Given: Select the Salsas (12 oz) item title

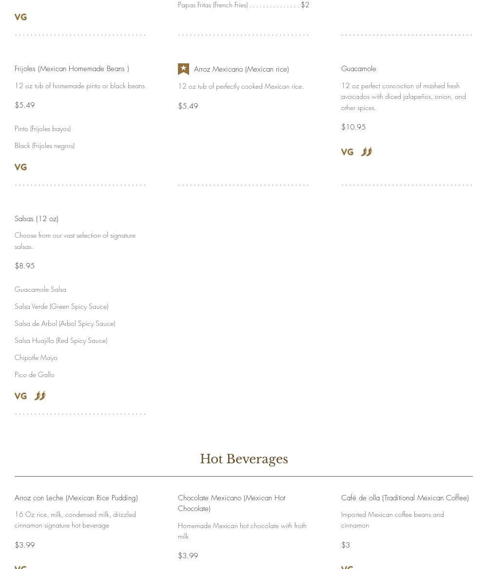Looking at the screenshot, I should point(37,219).
